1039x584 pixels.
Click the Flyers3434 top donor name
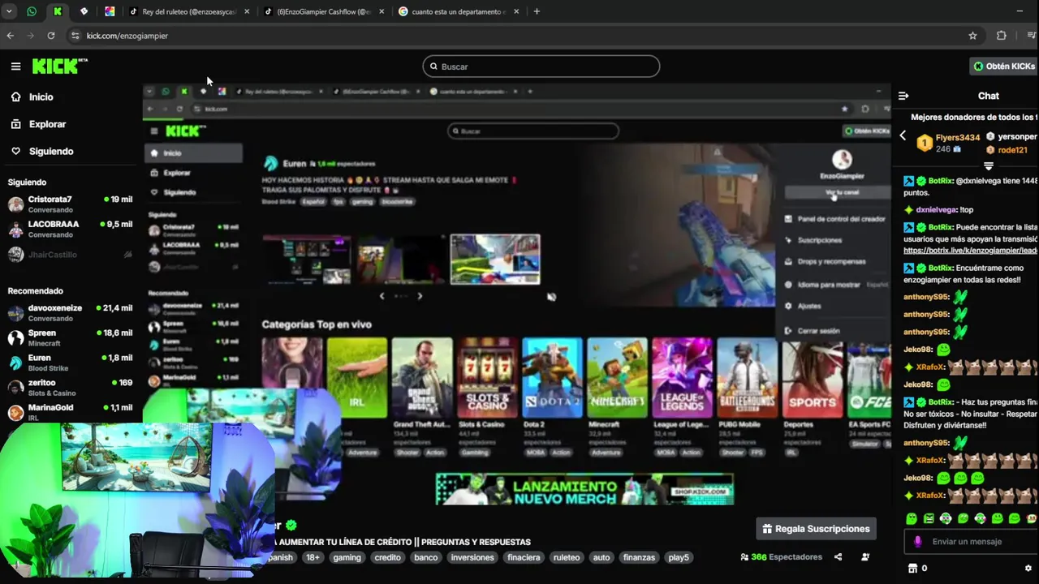coord(958,138)
